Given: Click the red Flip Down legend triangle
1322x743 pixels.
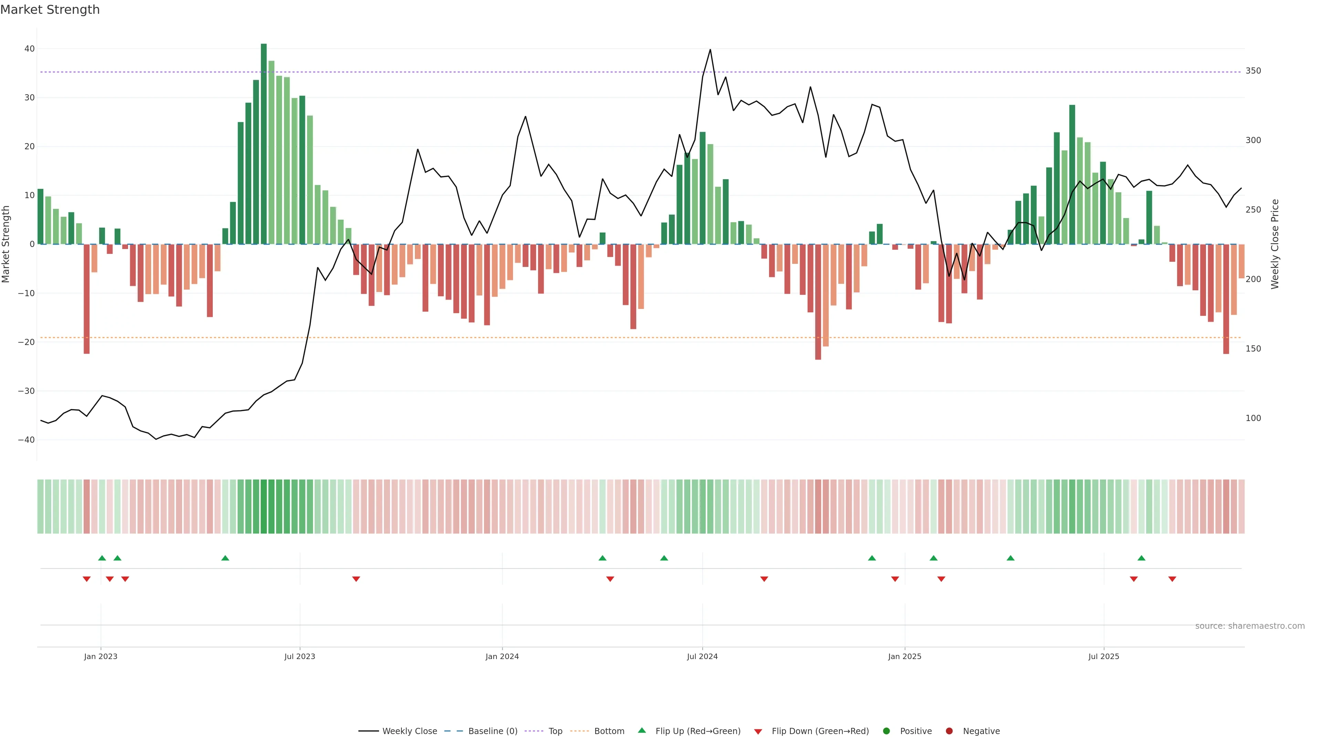Looking at the screenshot, I should click(758, 732).
